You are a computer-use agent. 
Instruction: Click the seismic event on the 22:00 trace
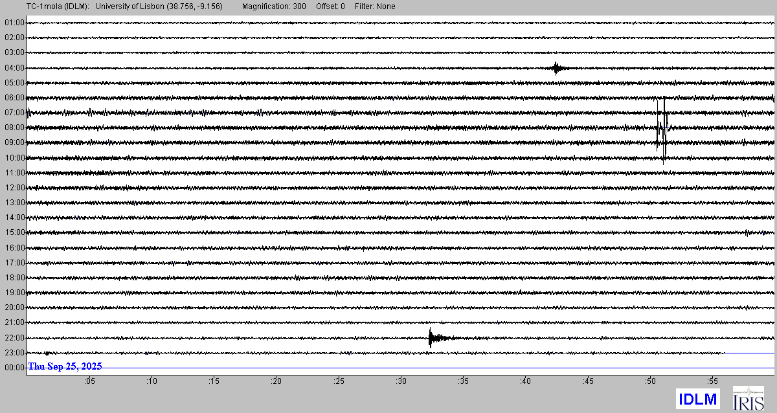[x=431, y=337]
